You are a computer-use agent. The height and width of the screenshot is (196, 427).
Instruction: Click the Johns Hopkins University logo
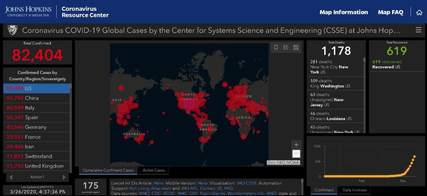coord(28,12)
